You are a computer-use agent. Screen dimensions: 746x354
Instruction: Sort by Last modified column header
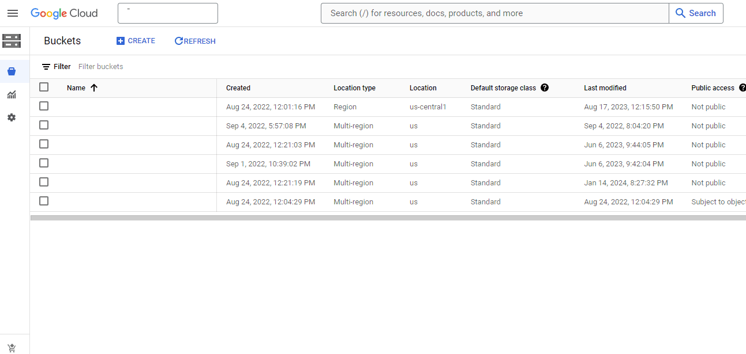[x=605, y=88]
